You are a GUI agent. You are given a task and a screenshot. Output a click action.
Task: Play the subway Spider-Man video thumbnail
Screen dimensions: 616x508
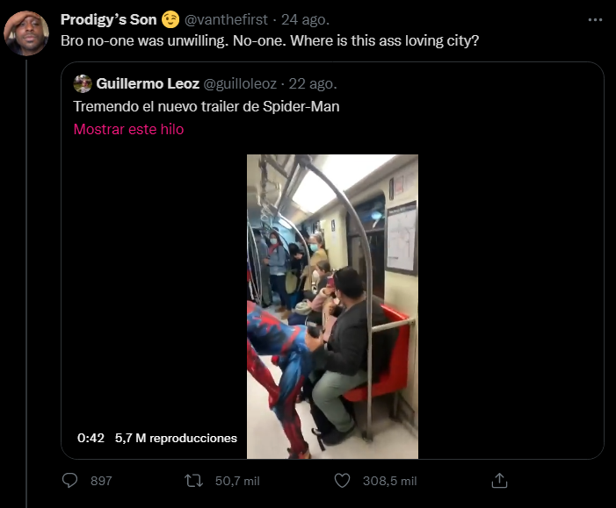pyautogui.click(x=332, y=306)
